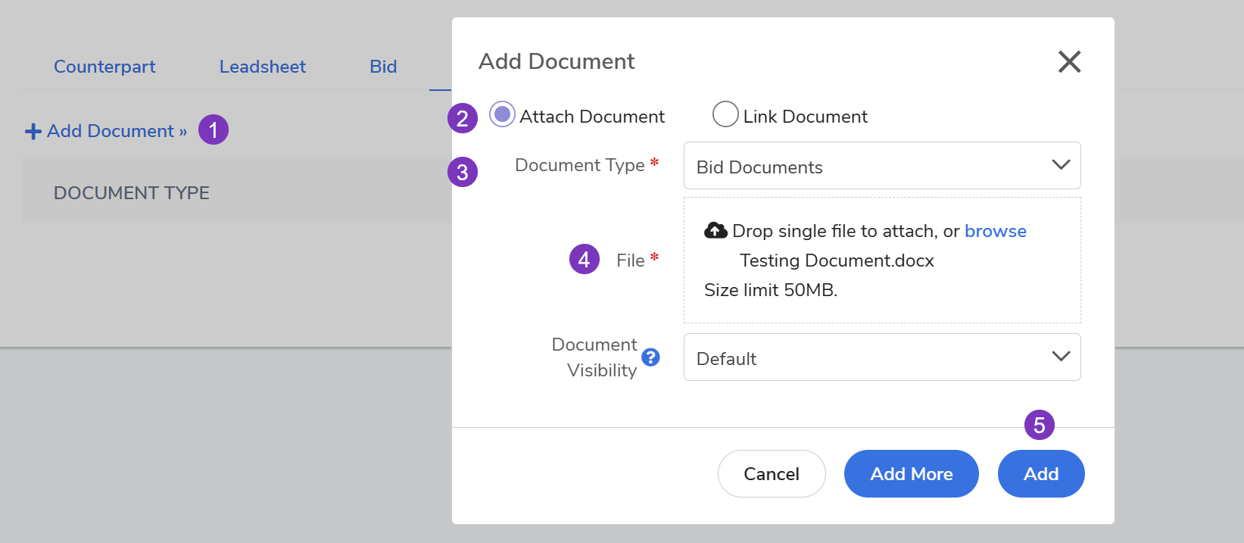
Task: Open the Leadsheet tab
Action: click(x=262, y=67)
